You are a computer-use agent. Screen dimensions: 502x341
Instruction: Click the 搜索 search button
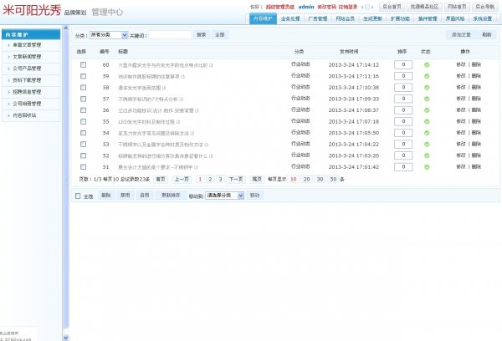(202, 35)
